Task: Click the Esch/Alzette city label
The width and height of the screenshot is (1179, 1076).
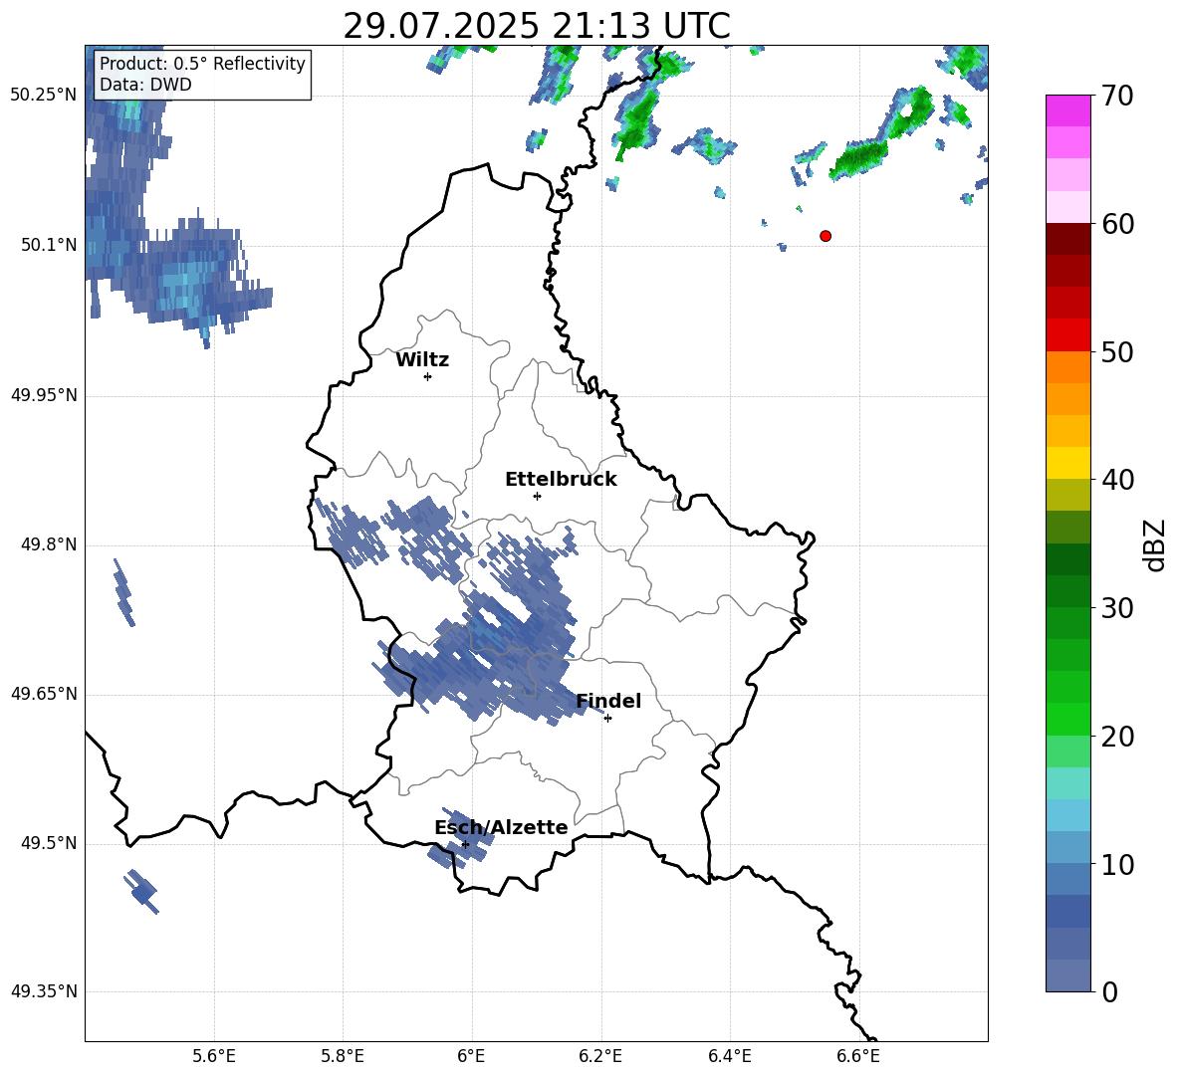Action: [501, 828]
